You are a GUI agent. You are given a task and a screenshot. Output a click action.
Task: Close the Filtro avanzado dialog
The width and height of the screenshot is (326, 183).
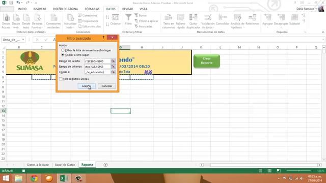pos(112,37)
